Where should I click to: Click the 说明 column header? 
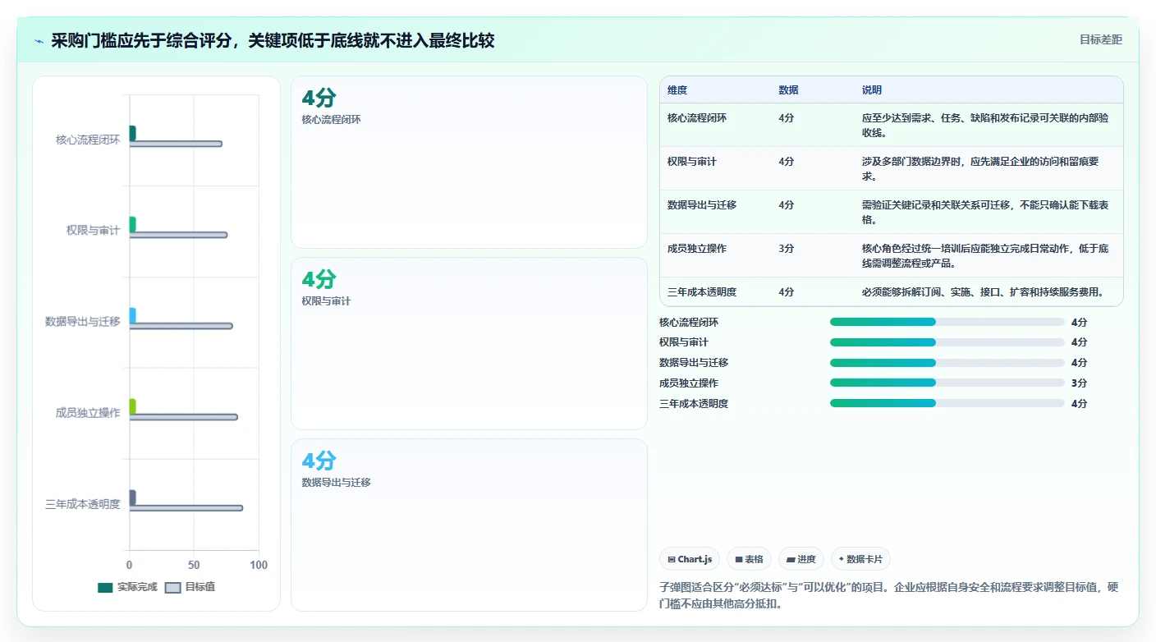[x=872, y=90]
